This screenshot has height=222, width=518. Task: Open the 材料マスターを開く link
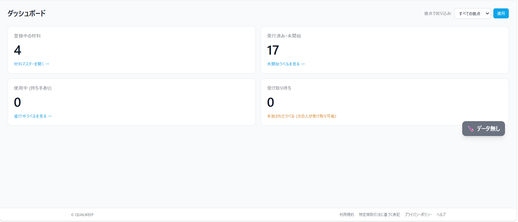(x=32, y=64)
